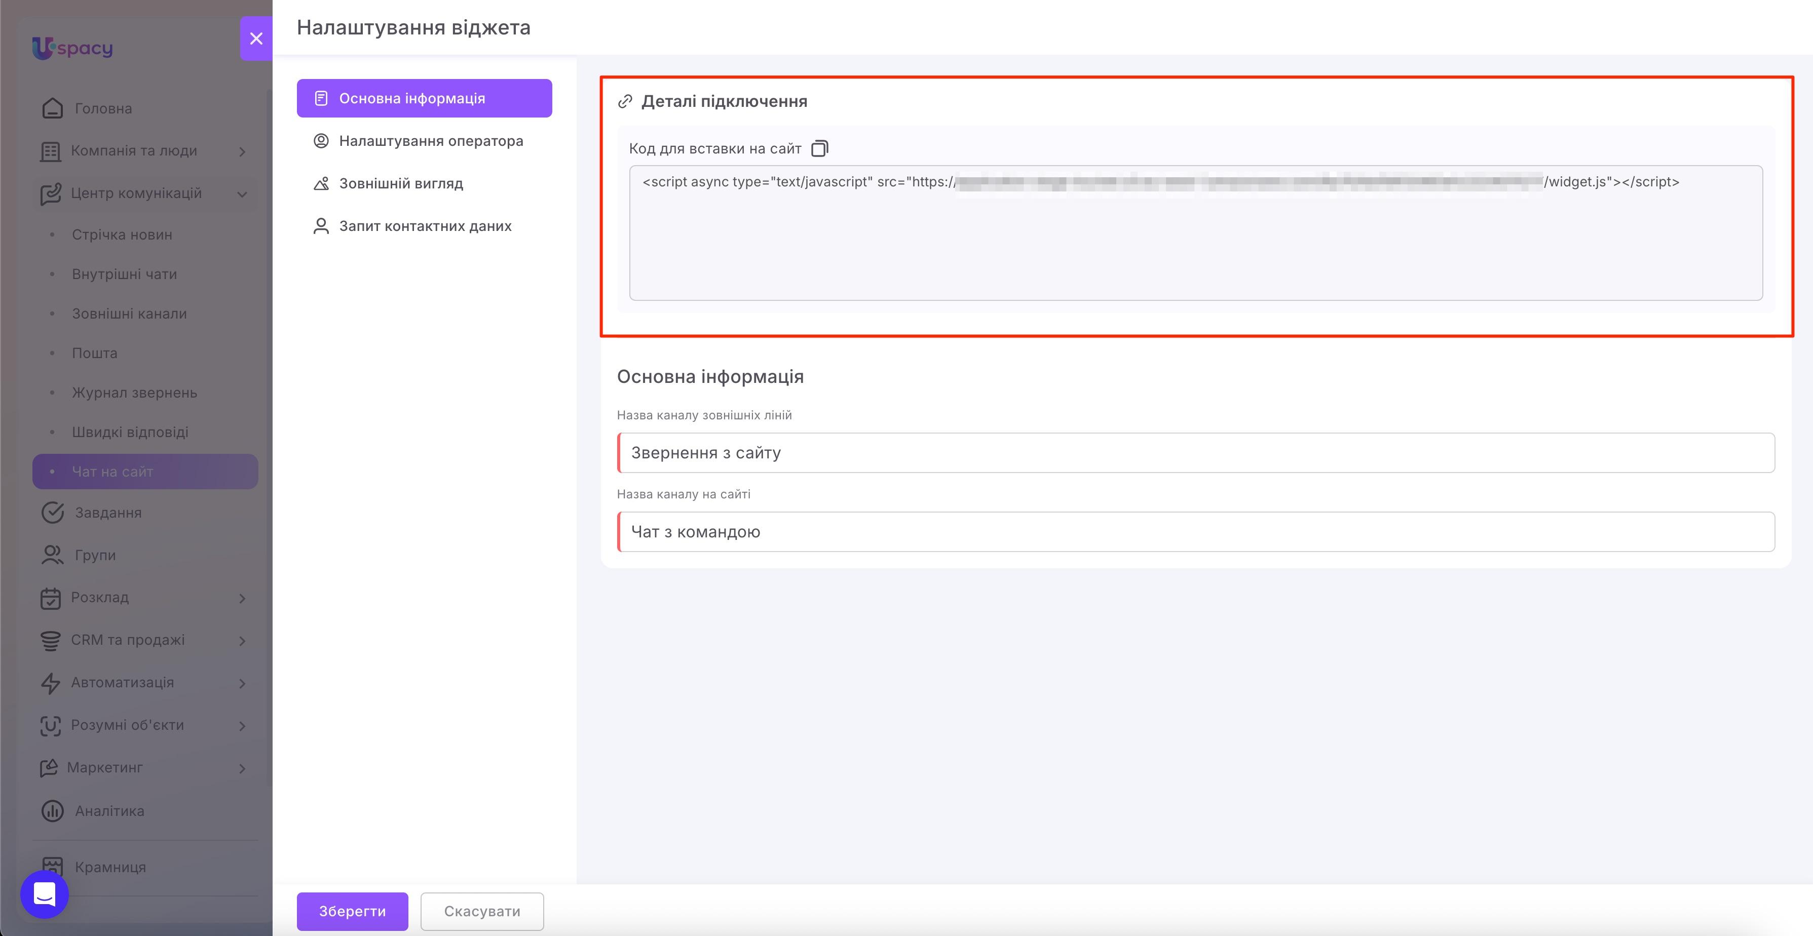Image resolution: width=1813 pixels, height=936 pixels.
Task: Save widget settings with Зберегти
Action: (x=353, y=911)
